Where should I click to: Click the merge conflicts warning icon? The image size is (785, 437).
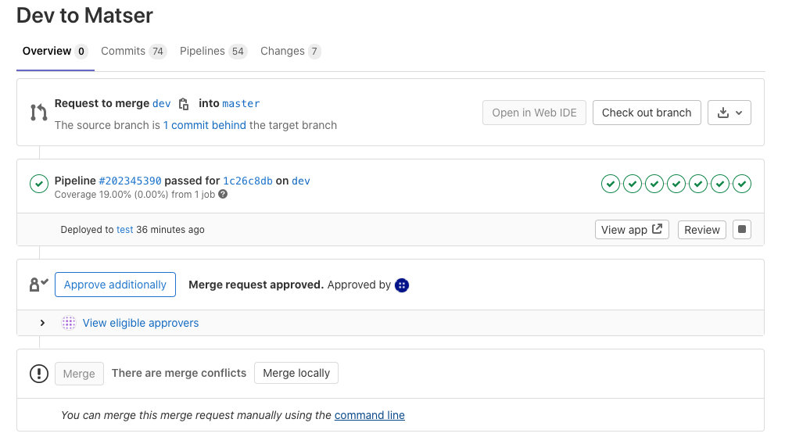click(x=38, y=374)
